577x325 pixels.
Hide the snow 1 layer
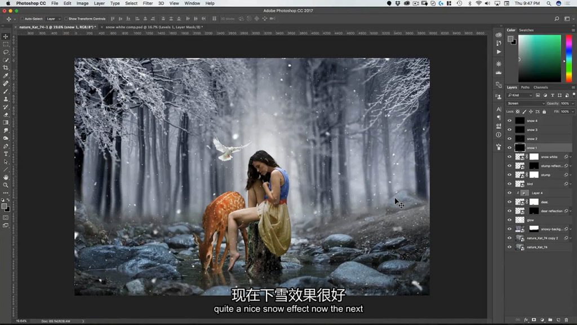[509, 148]
